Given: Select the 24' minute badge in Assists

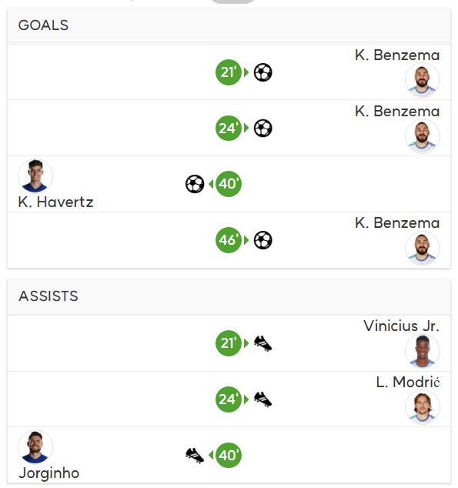Looking at the screenshot, I should (229, 399).
